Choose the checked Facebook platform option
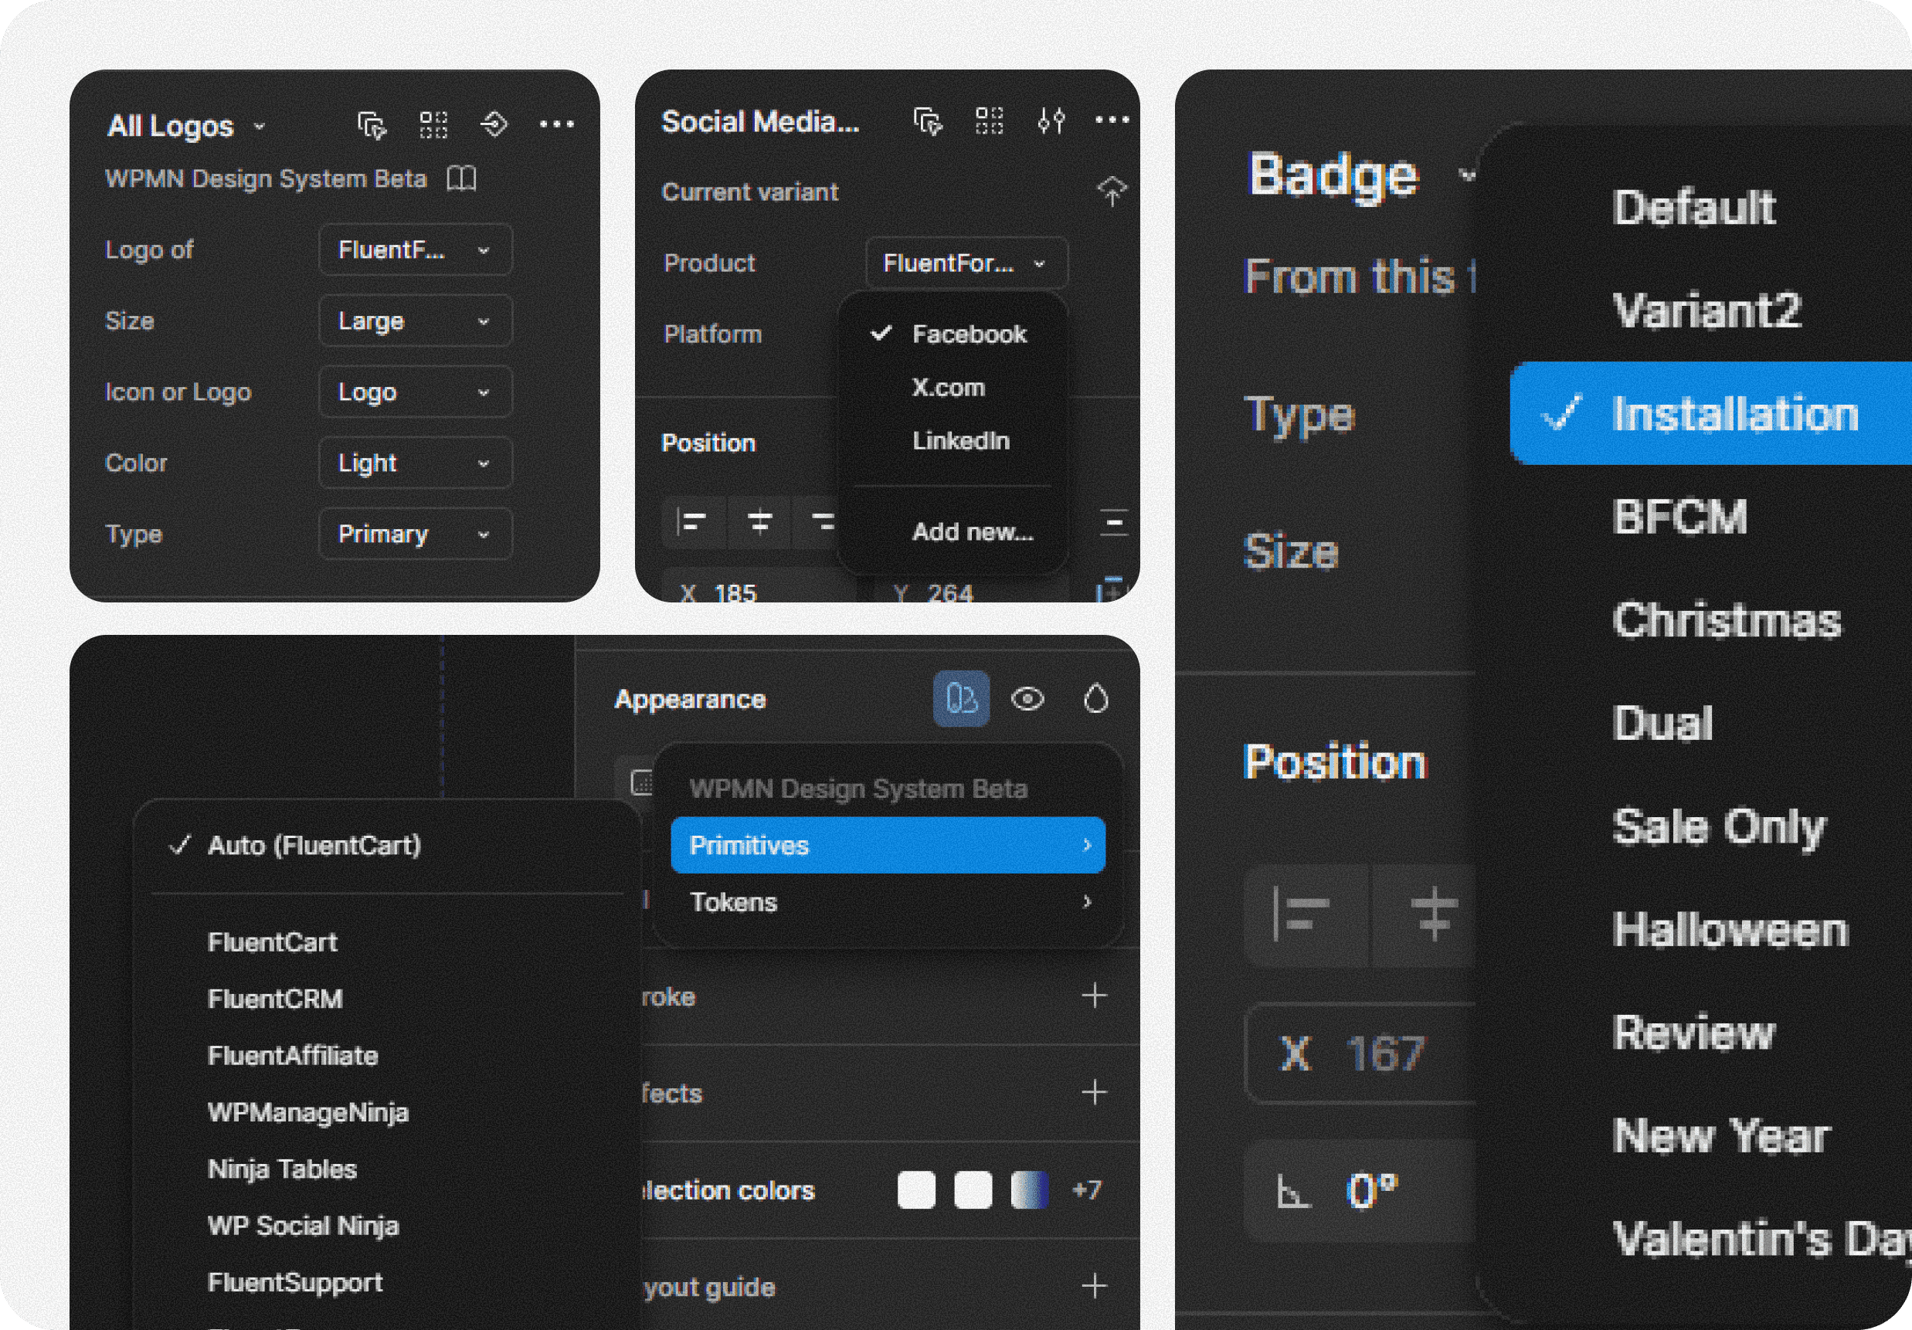This screenshot has height=1330, width=1912. click(969, 334)
